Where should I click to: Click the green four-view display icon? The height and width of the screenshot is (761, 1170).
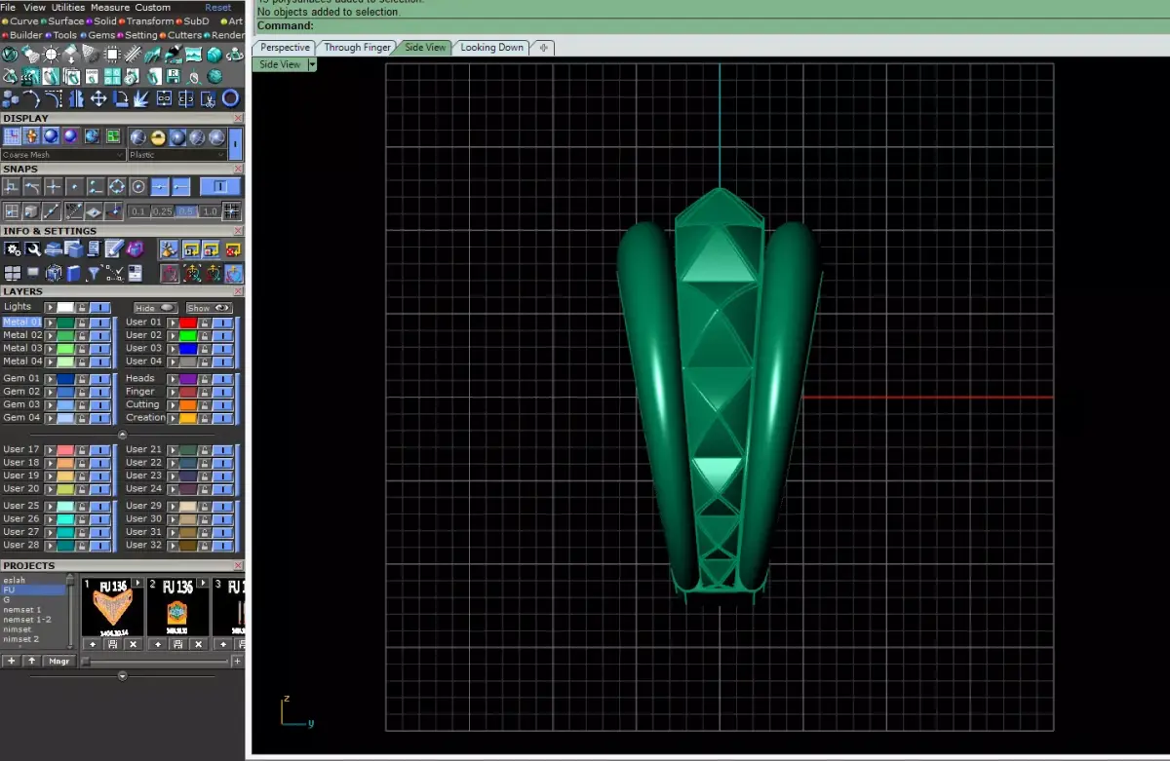(113, 135)
